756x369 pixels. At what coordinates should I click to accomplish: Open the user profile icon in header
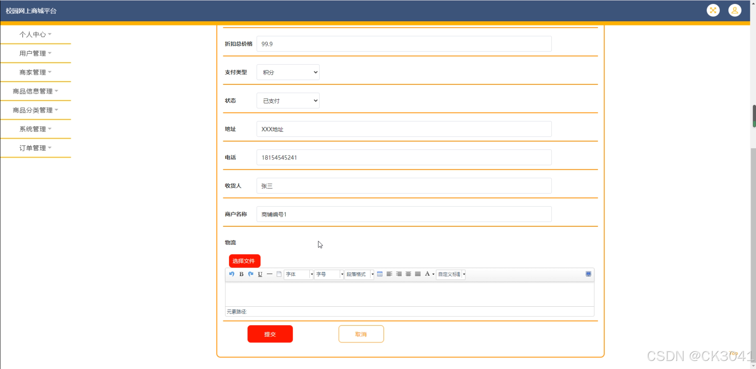735,10
